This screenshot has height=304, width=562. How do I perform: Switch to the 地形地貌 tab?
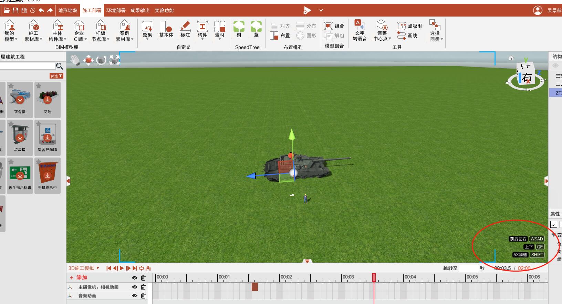point(68,10)
